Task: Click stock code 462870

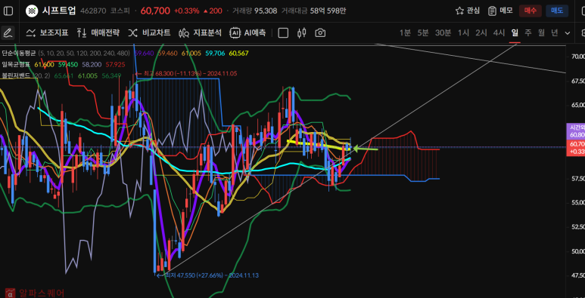Action: [92, 11]
